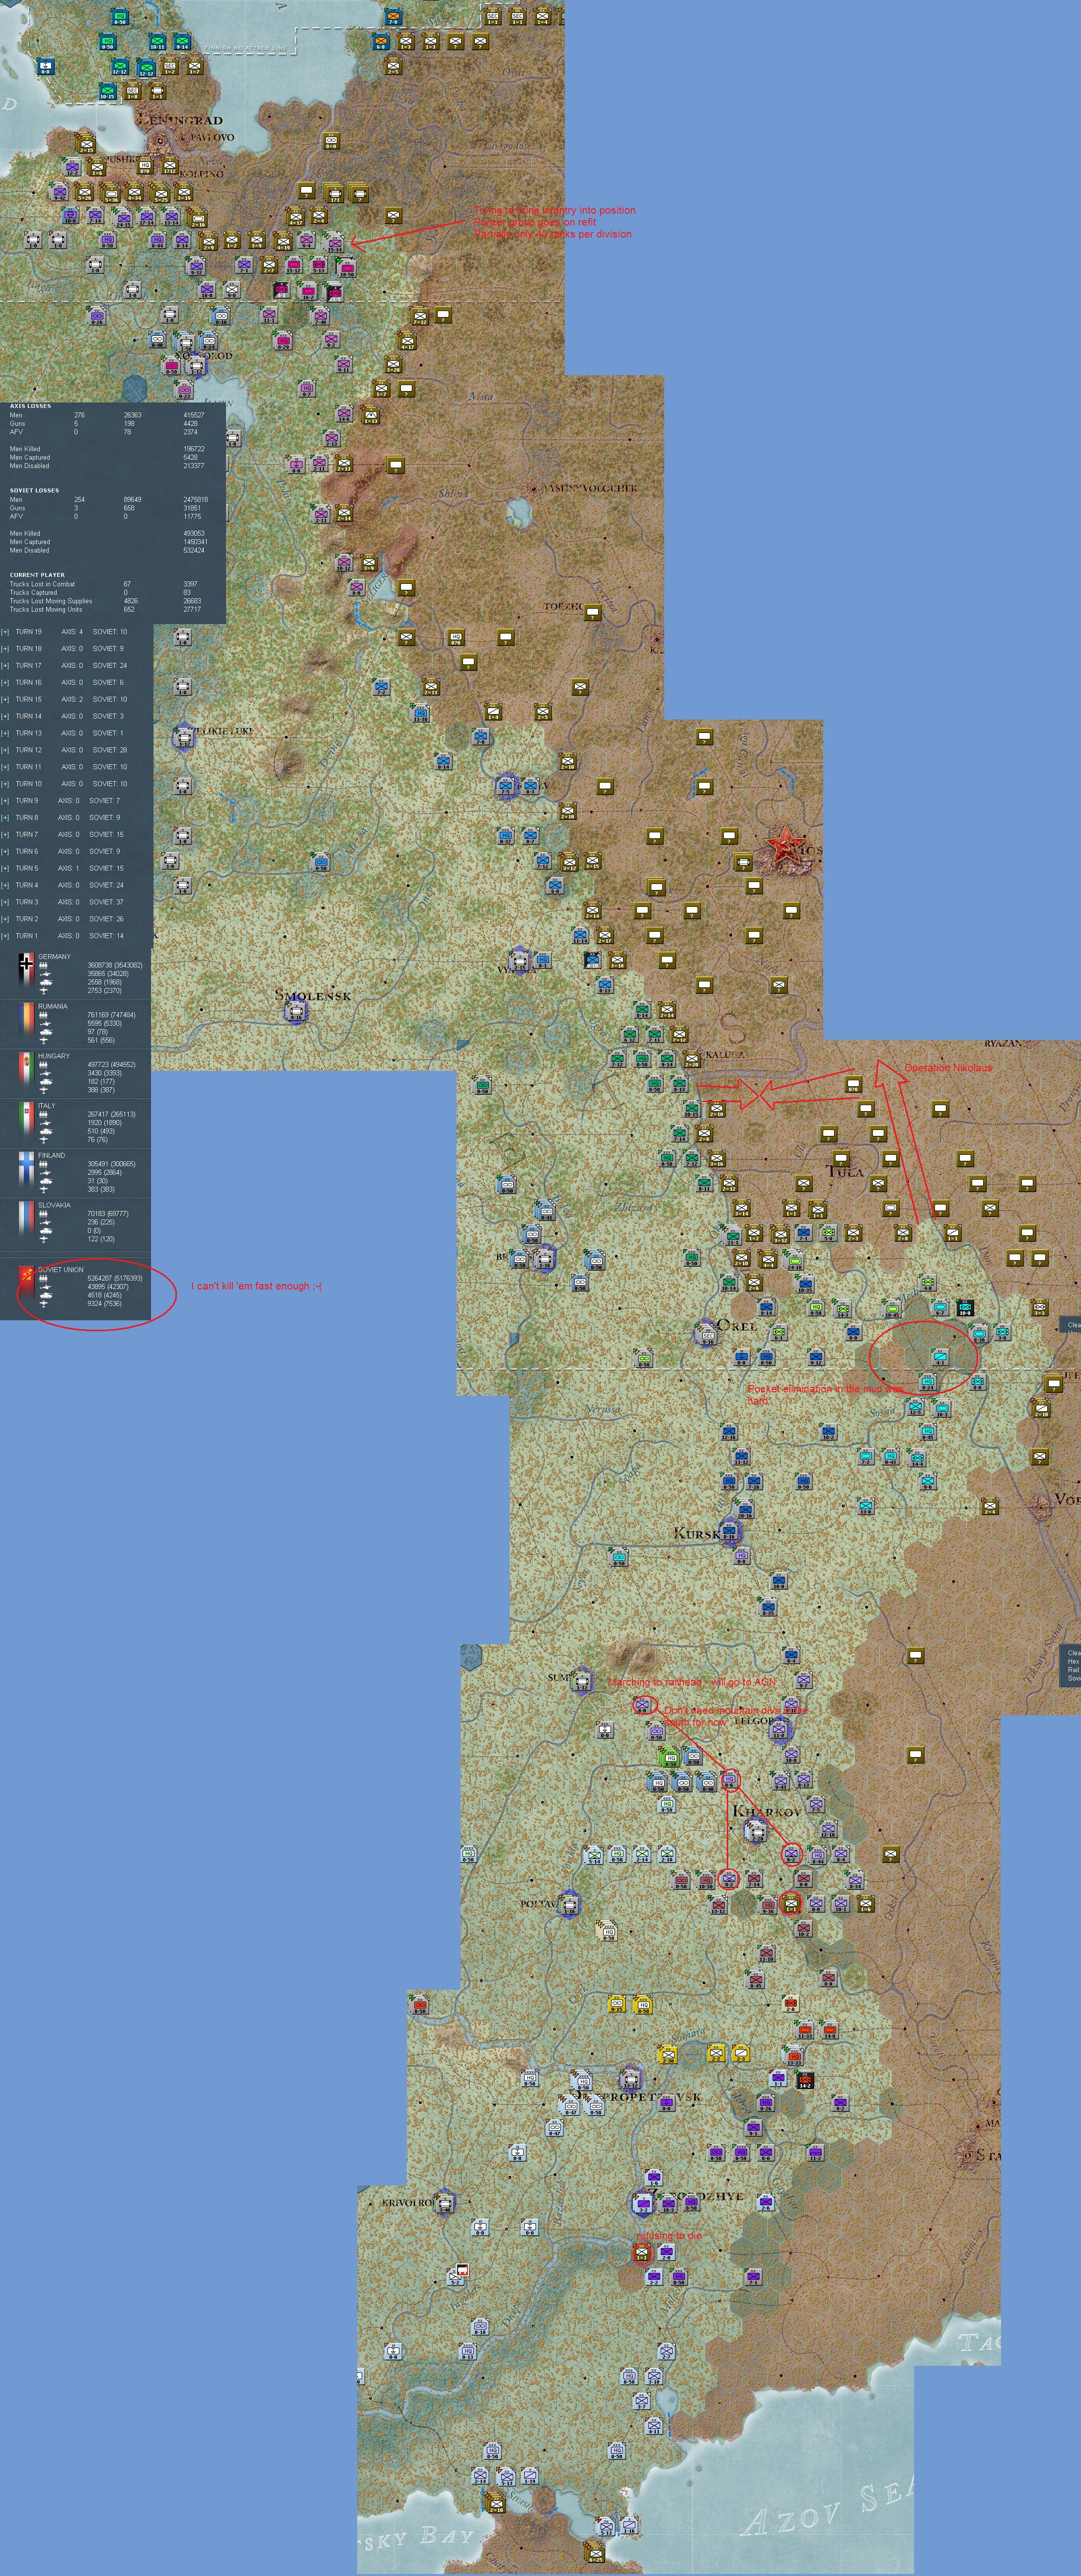1081x2576 pixels.
Task: Click the CURRENT PLAYER heading
Action: tap(37, 575)
